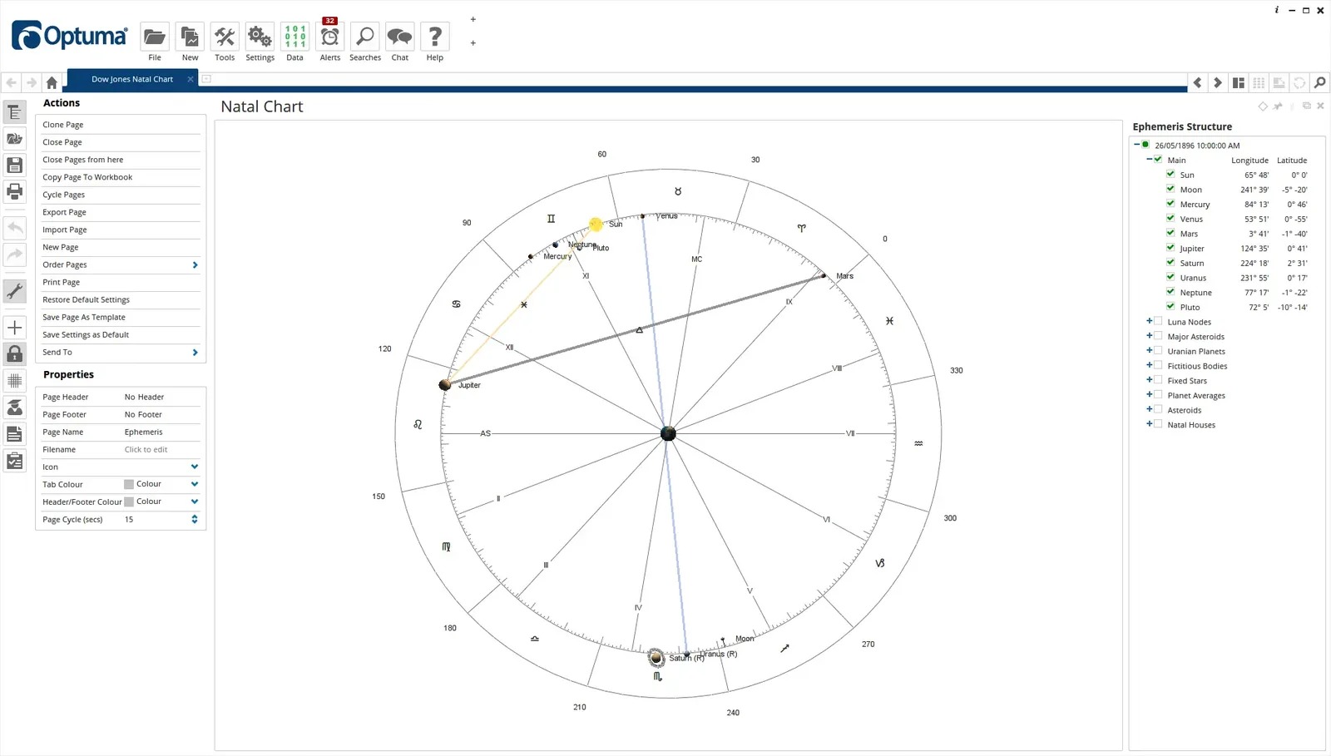Click the Tab Colour grey swatch
1331x756 pixels.
tap(129, 484)
